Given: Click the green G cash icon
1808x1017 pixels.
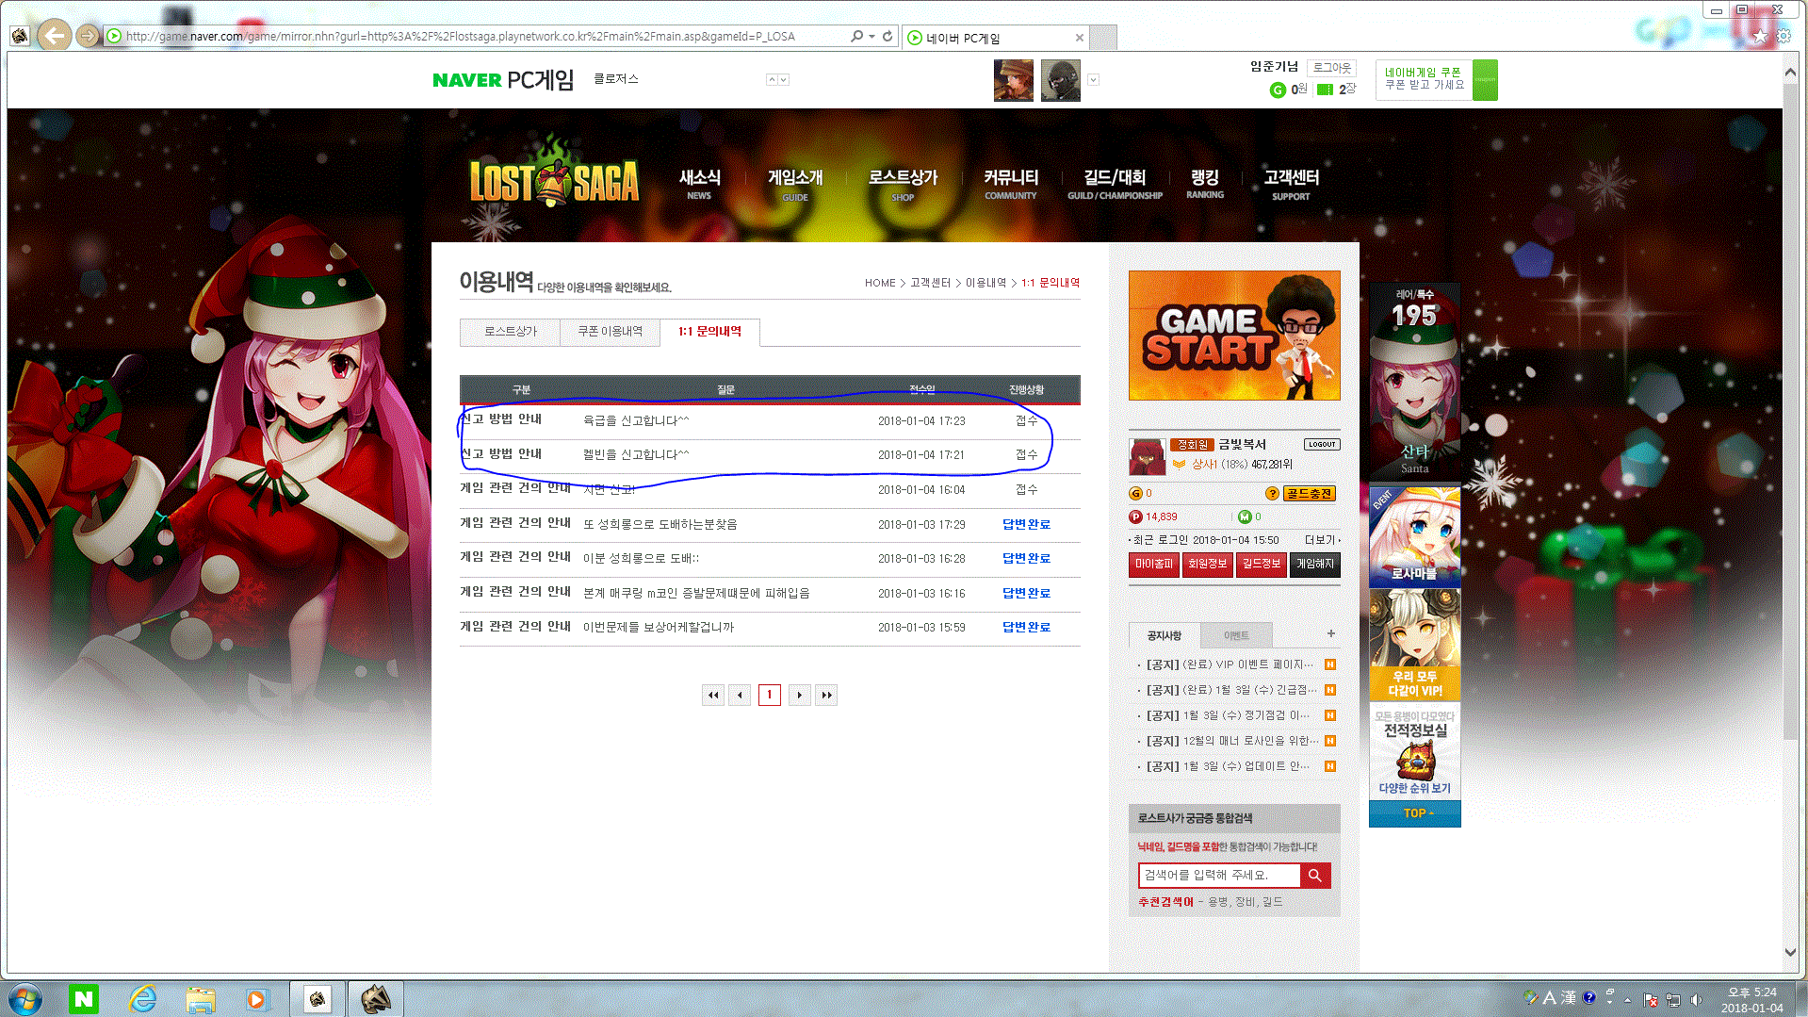Looking at the screenshot, I should [x=1278, y=90].
